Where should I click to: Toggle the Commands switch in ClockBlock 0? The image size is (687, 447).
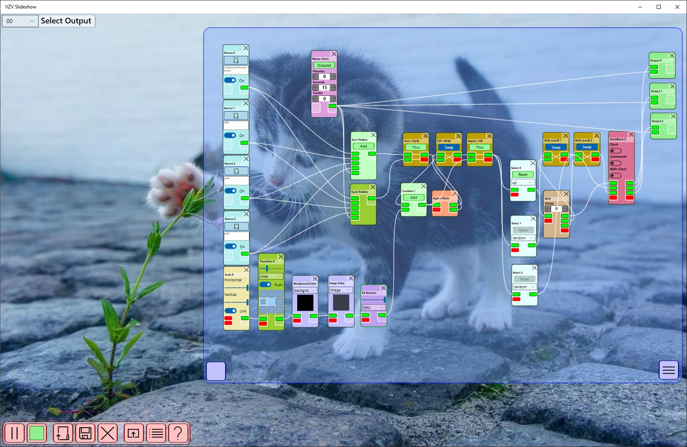click(x=615, y=163)
